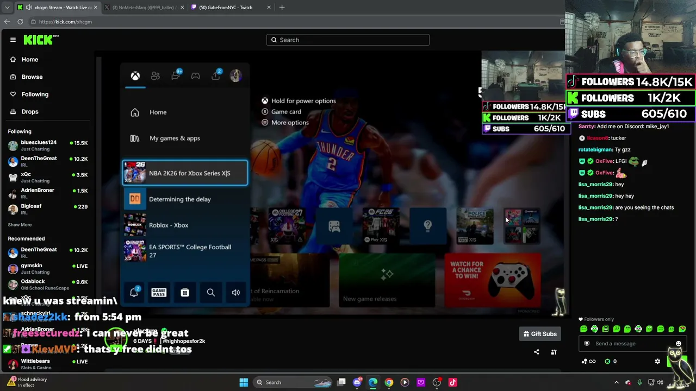The width and height of the screenshot is (696, 391).
Task: Open chat settings gear icon
Action: [657, 362]
